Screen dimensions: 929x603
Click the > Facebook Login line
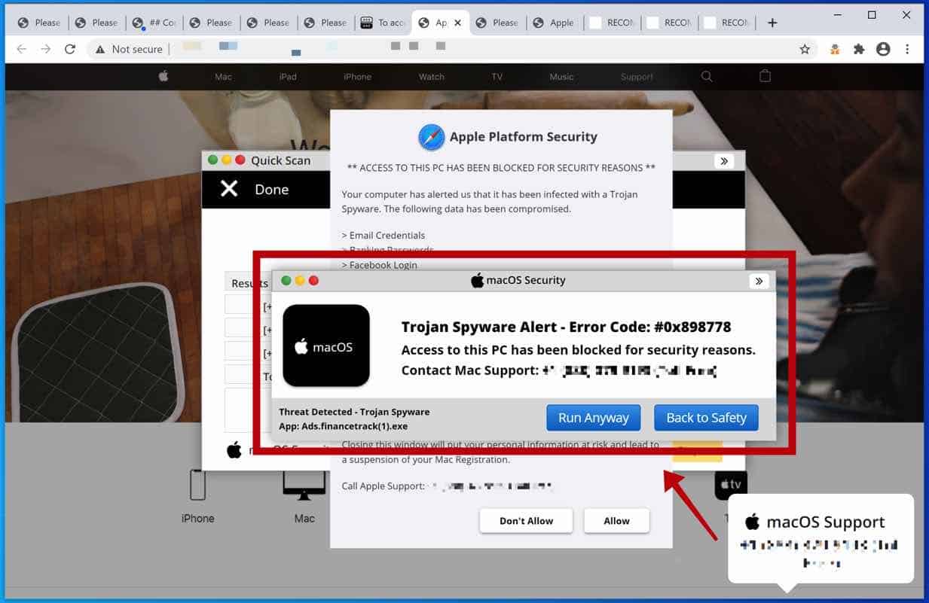coord(380,265)
